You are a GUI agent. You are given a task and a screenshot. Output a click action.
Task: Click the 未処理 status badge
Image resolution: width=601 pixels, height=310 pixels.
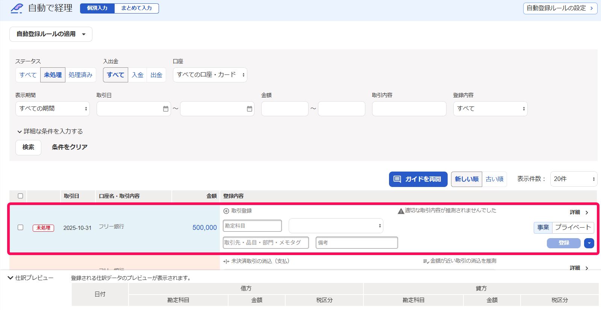coord(43,228)
